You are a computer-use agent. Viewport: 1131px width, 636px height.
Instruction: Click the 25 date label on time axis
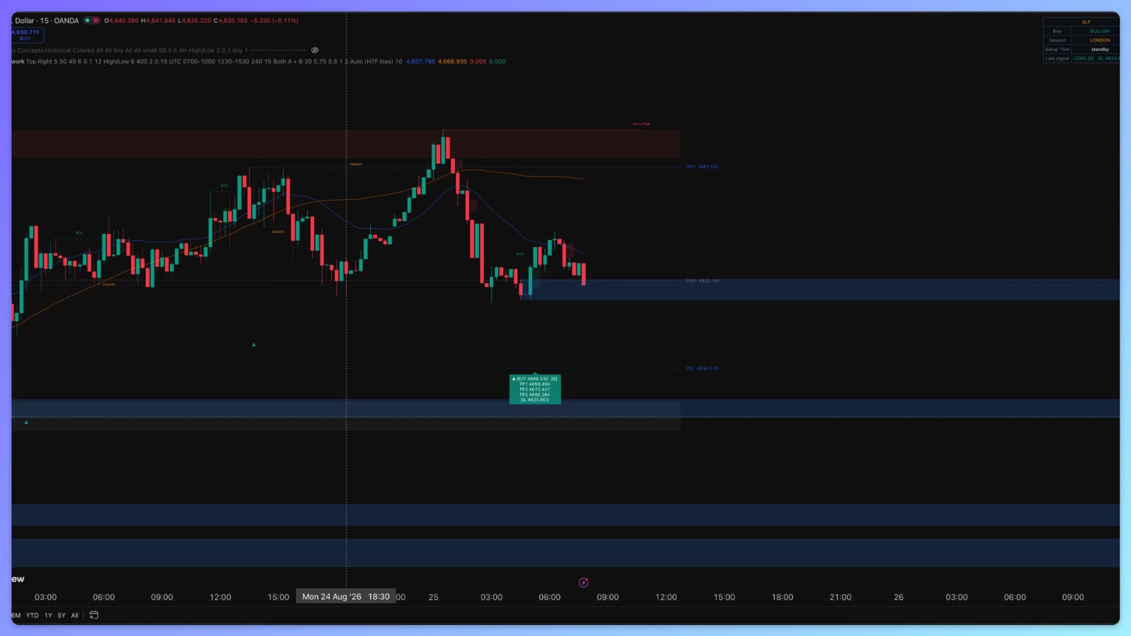tap(433, 597)
